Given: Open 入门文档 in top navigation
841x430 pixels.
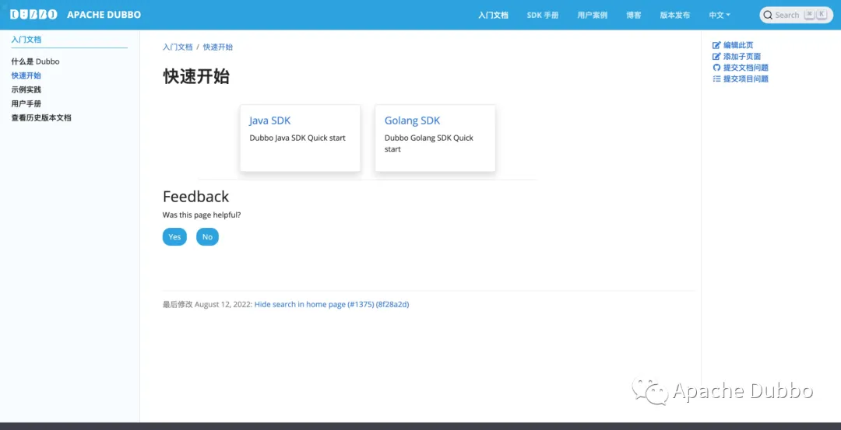Looking at the screenshot, I should point(493,15).
